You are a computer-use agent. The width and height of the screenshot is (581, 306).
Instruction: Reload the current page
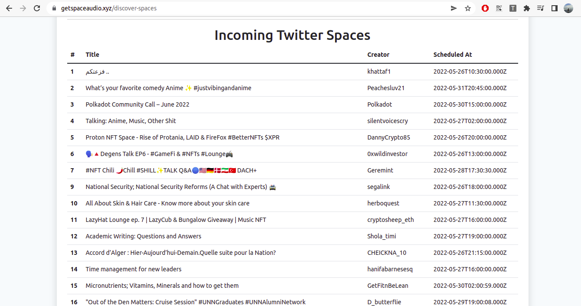37,8
